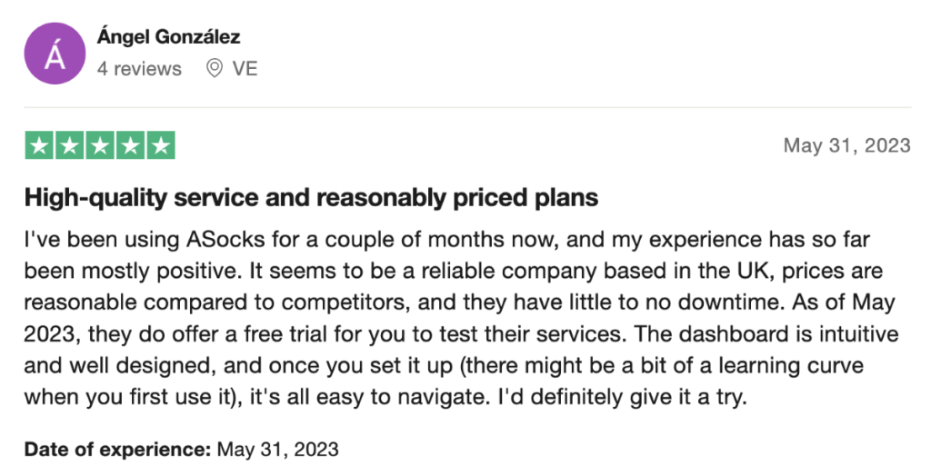Click the purple Á avatar circle

tap(55, 54)
